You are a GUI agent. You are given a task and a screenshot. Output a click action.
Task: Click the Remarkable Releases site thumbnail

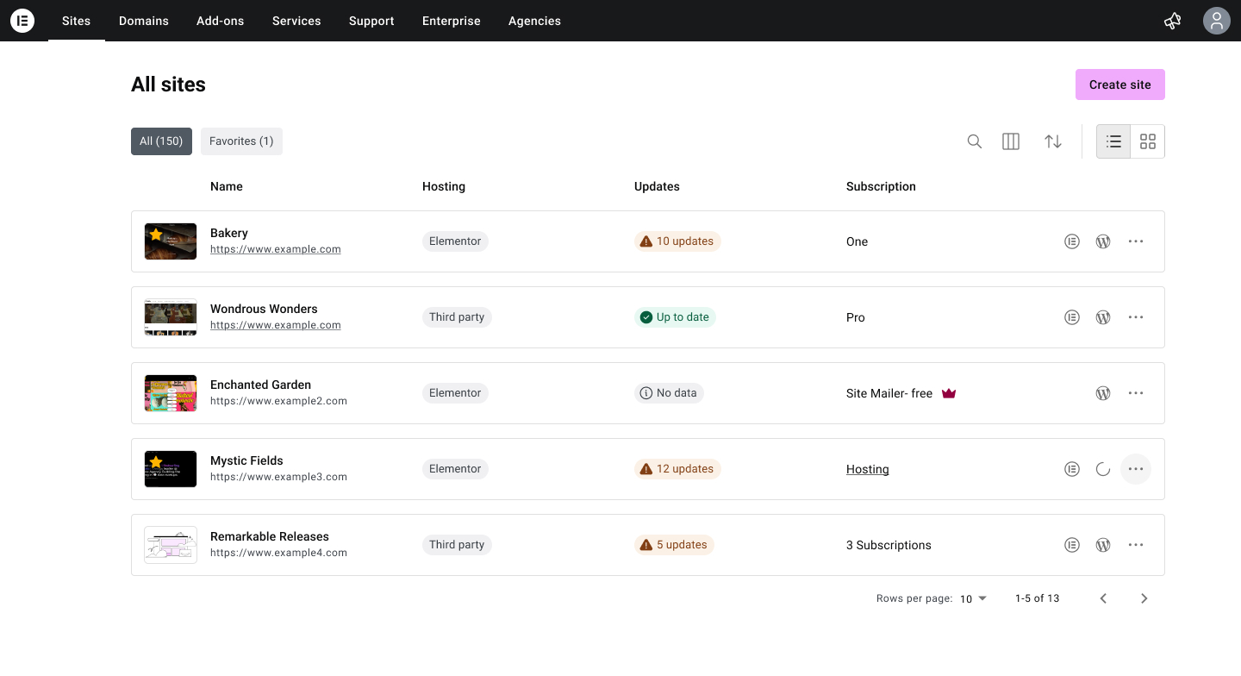(171, 545)
